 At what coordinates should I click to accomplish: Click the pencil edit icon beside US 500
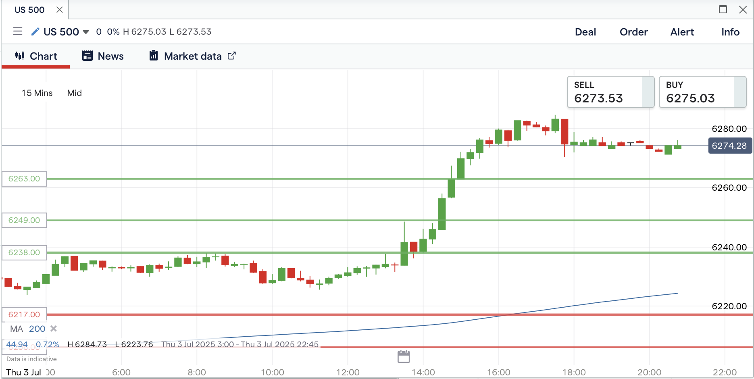35,31
